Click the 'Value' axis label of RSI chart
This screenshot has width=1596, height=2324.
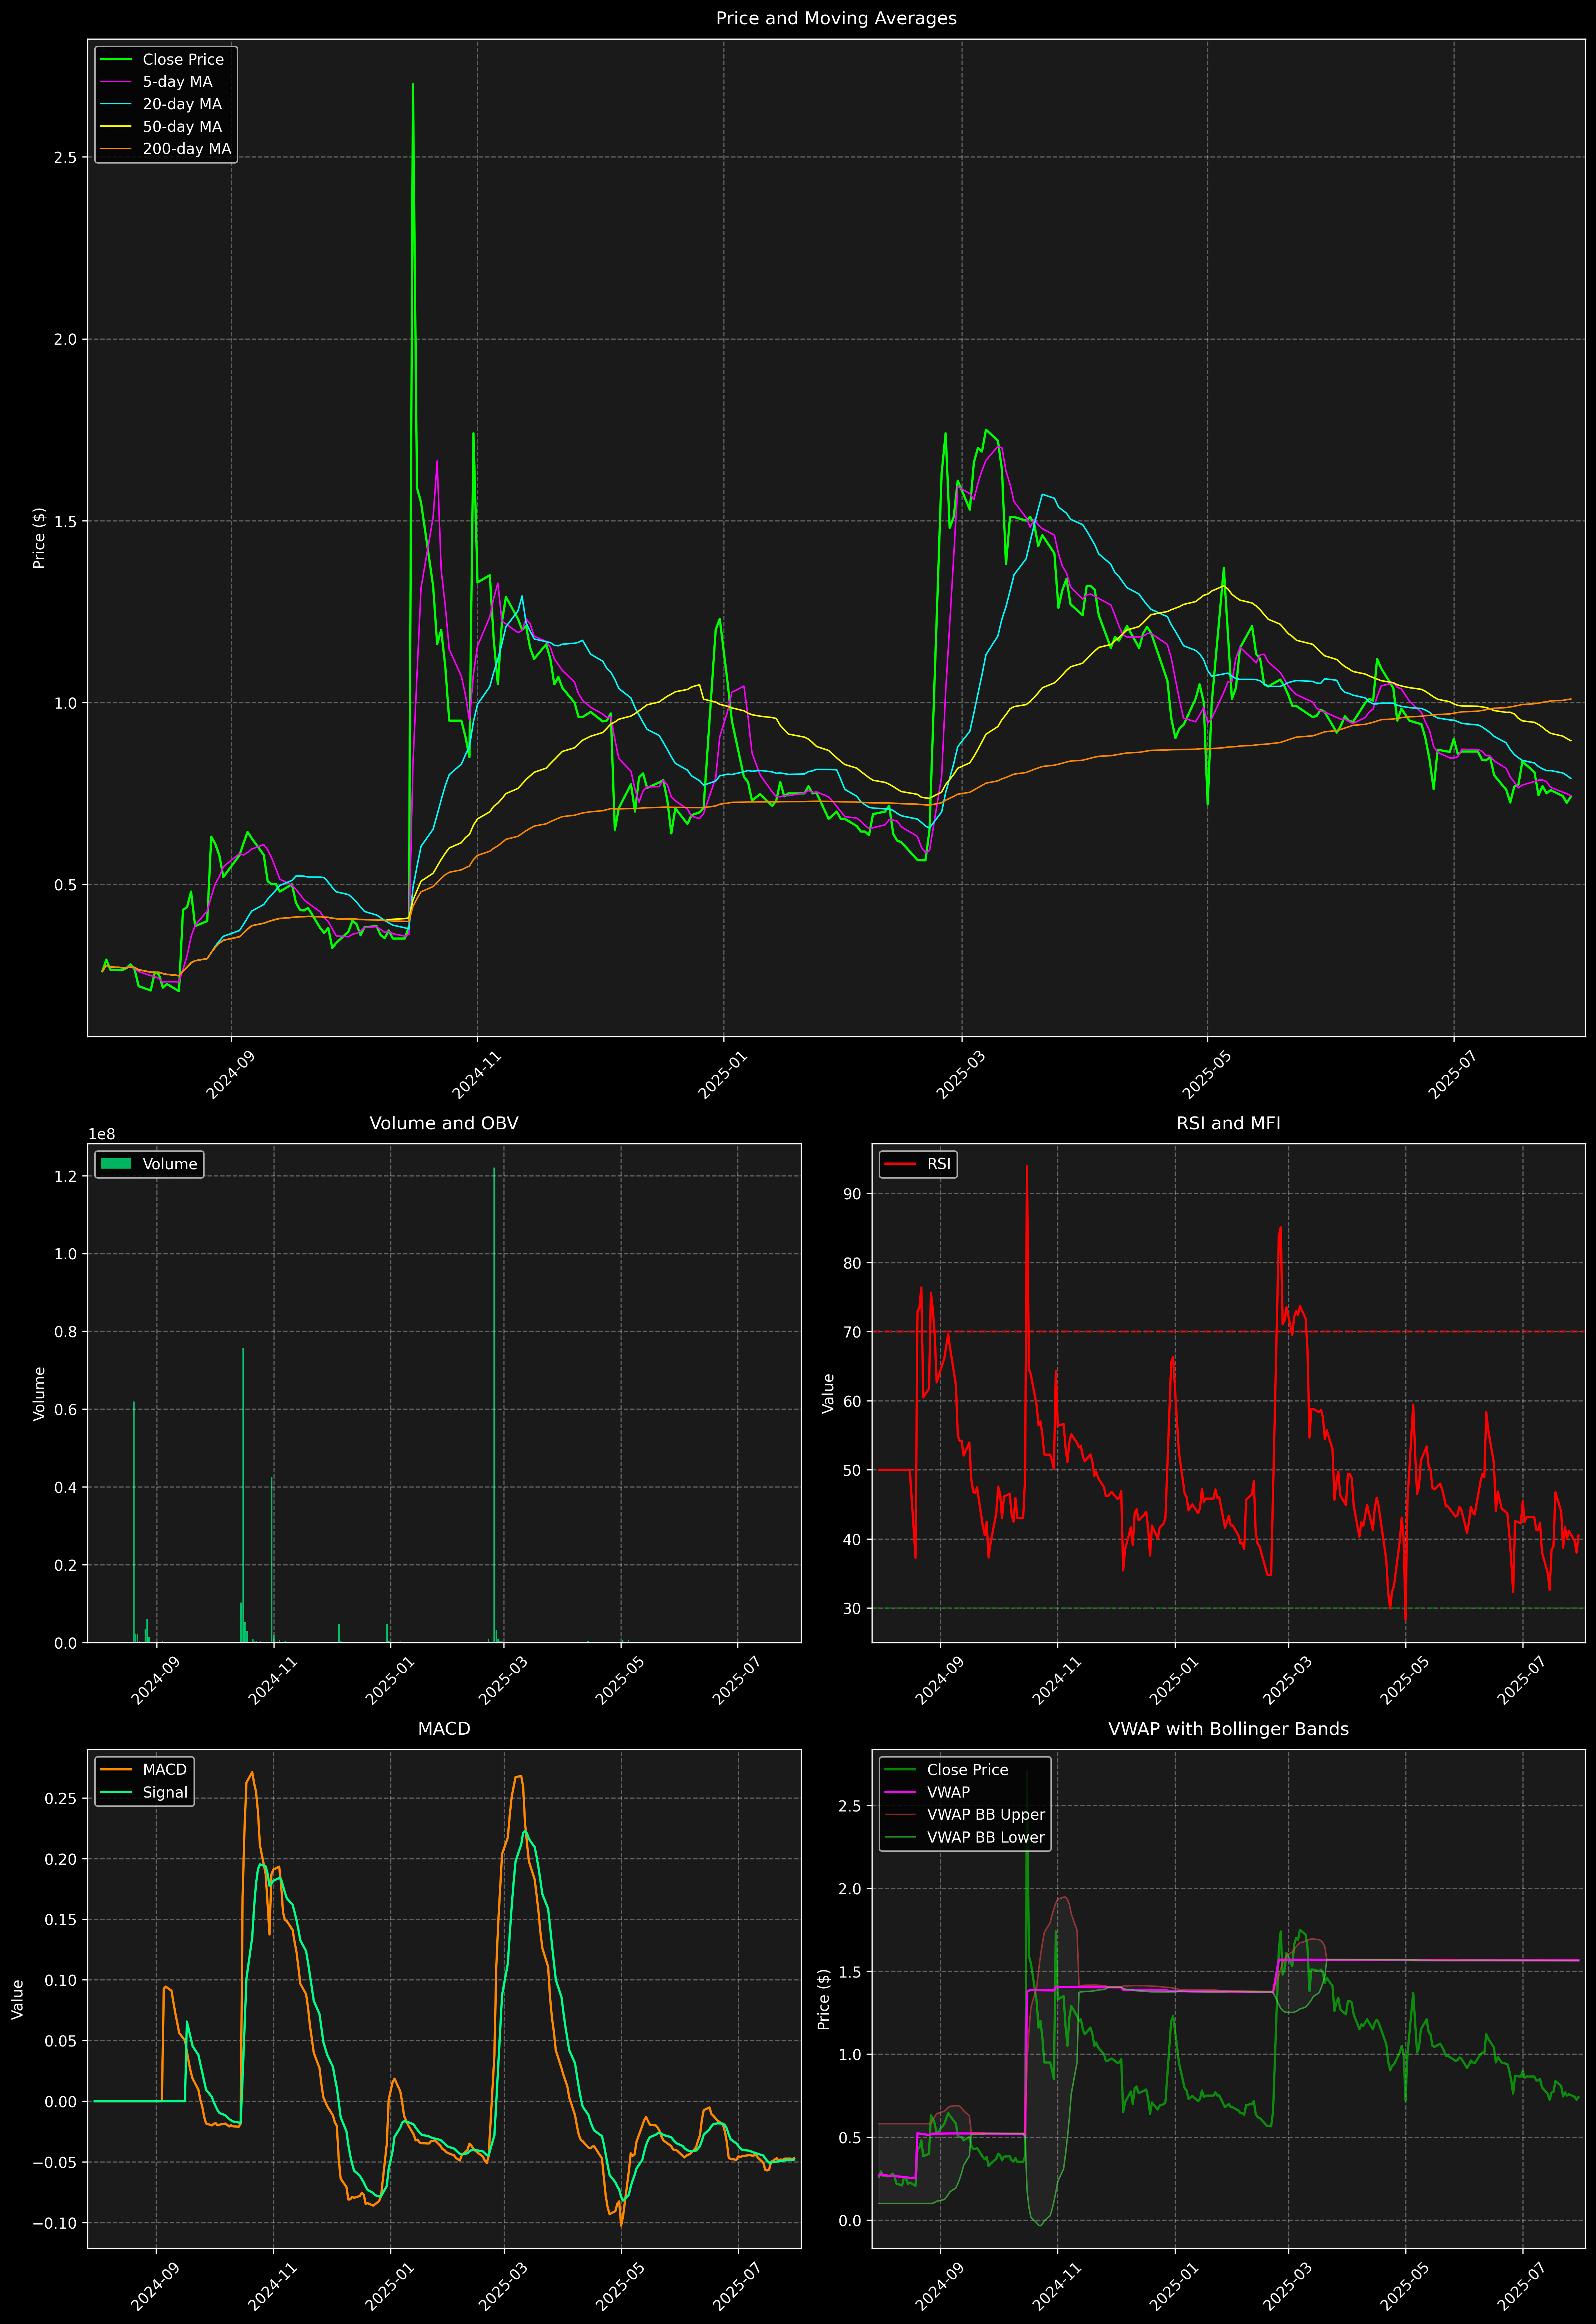pos(828,1393)
